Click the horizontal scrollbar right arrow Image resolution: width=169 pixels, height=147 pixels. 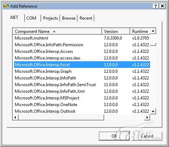147,117
